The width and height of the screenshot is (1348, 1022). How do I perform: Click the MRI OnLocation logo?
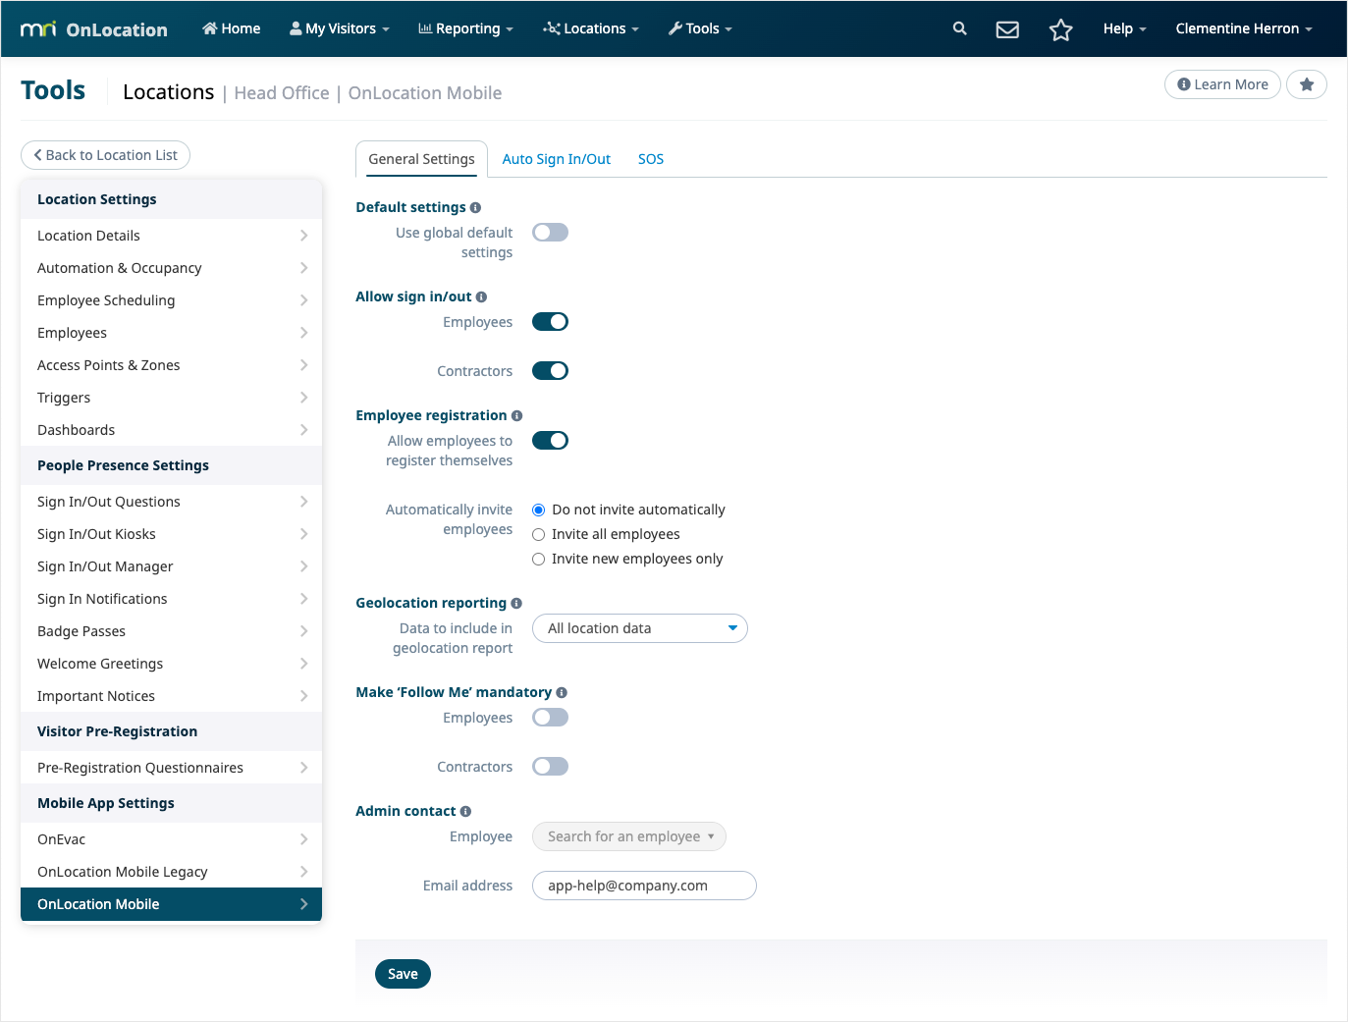coord(94,29)
